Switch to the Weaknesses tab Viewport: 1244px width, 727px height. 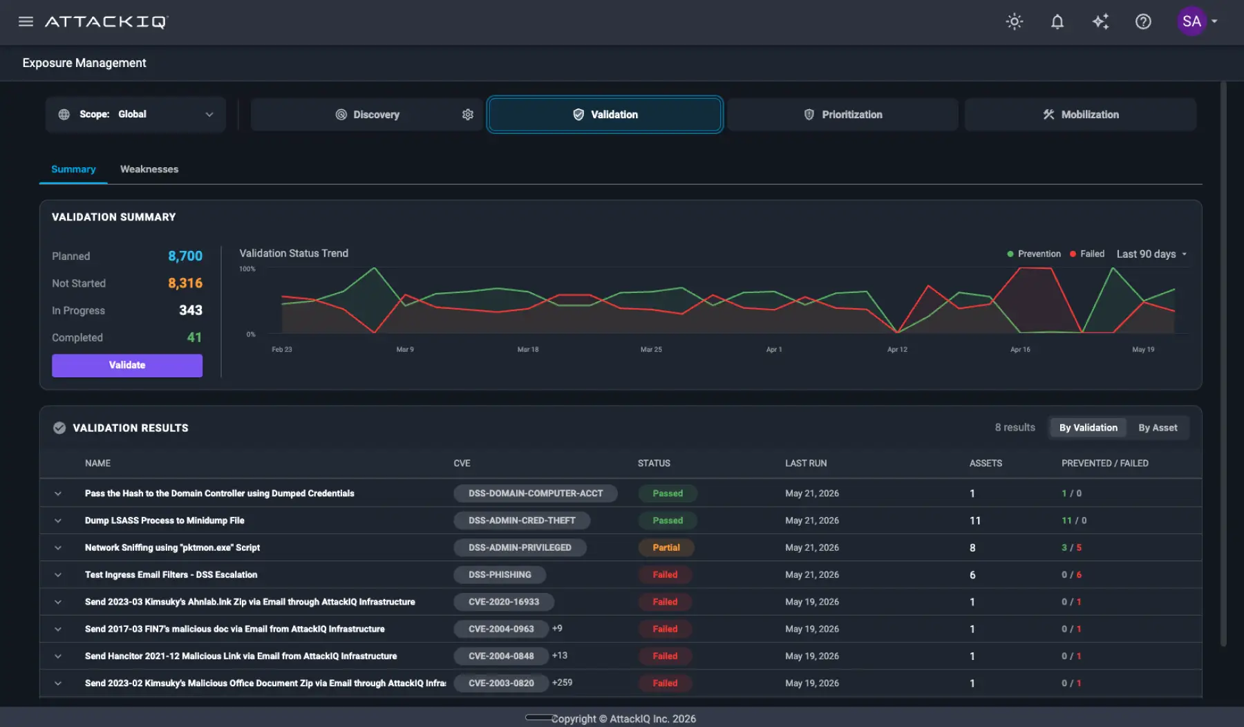149,169
